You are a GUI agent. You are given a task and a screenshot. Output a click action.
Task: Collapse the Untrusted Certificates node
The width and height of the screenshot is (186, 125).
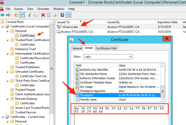(8, 72)
